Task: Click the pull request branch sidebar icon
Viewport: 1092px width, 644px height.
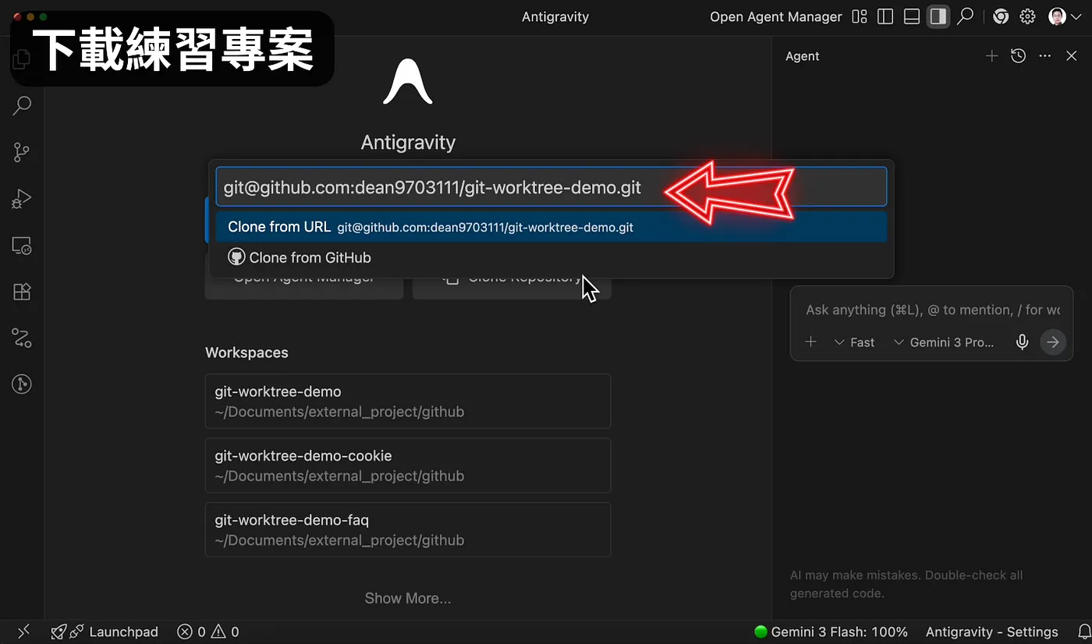Action: tap(22, 338)
